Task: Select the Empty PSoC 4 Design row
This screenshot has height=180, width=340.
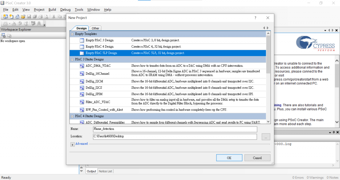Action: coord(168,46)
